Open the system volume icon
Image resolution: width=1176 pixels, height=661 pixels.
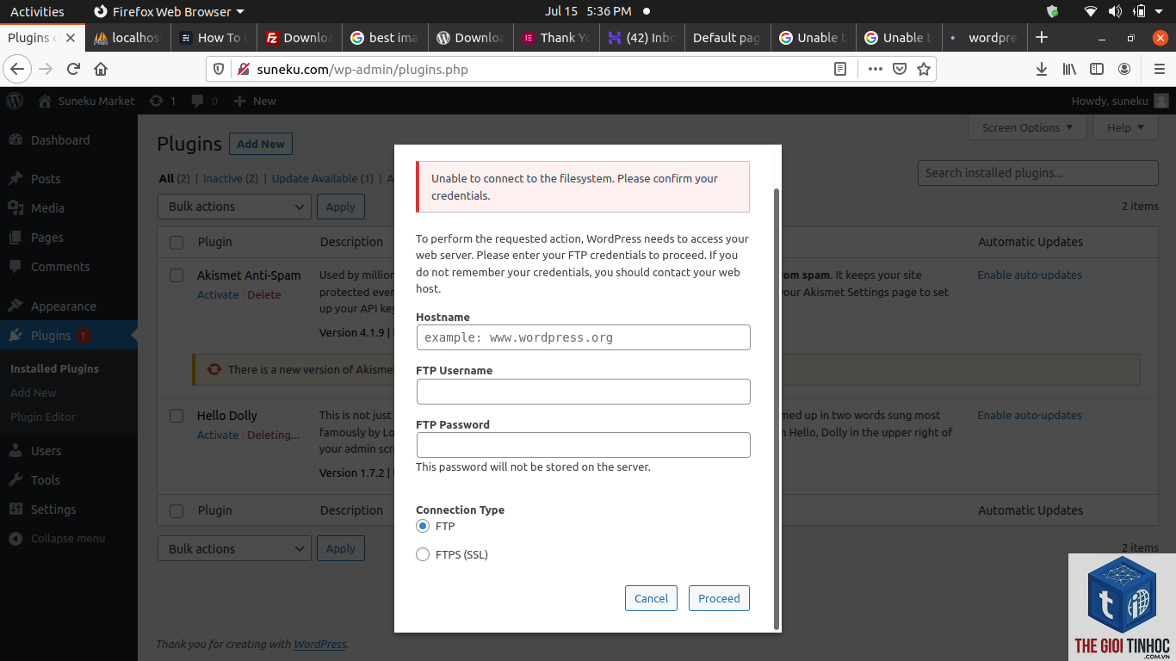pos(1115,11)
